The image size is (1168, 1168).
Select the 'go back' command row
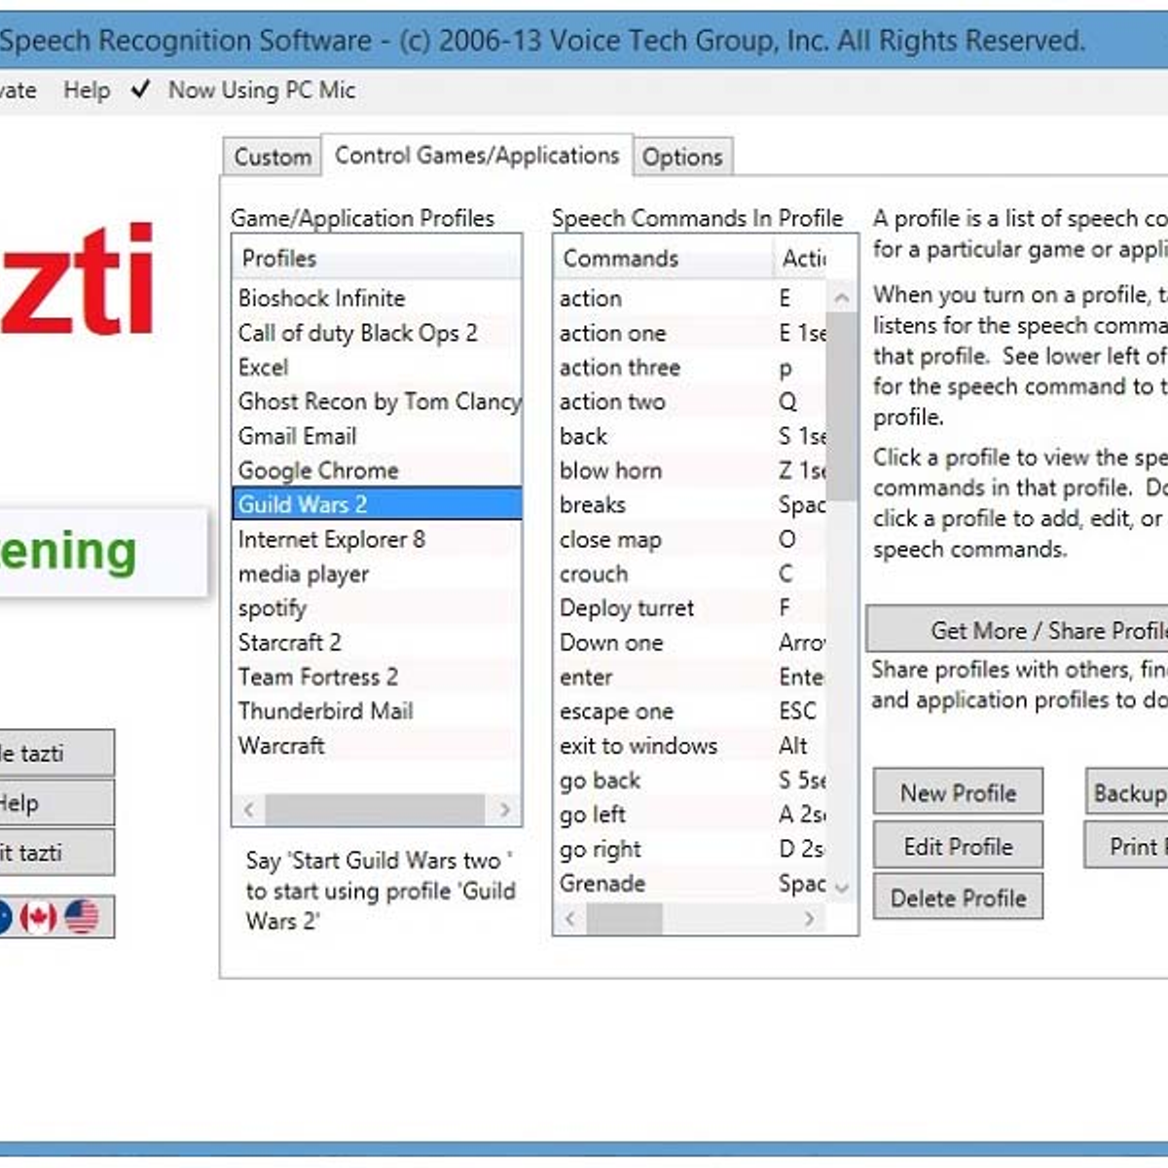click(x=690, y=780)
